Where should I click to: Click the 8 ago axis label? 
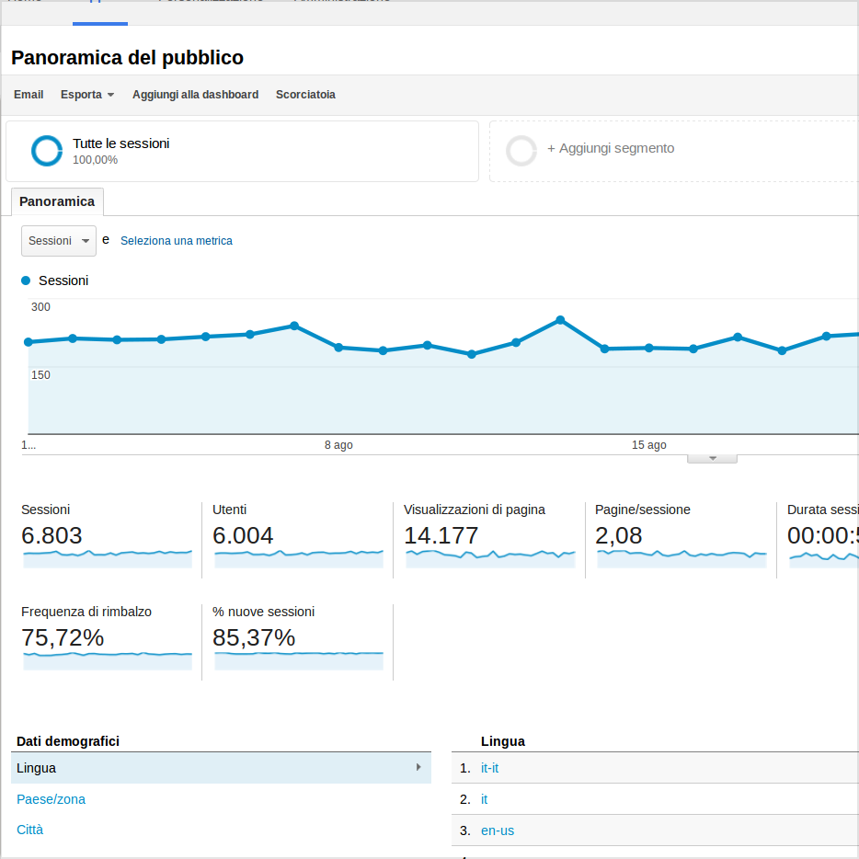338,445
